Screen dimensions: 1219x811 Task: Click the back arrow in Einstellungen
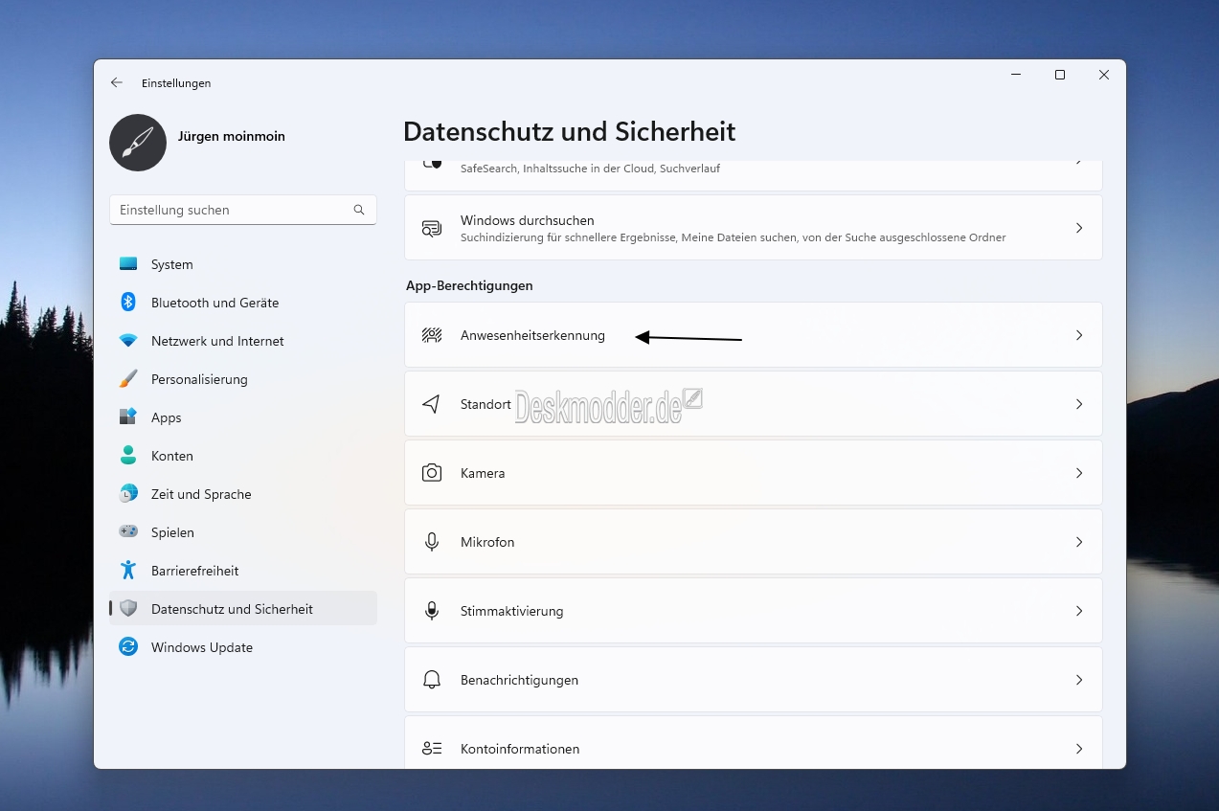[x=117, y=83]
